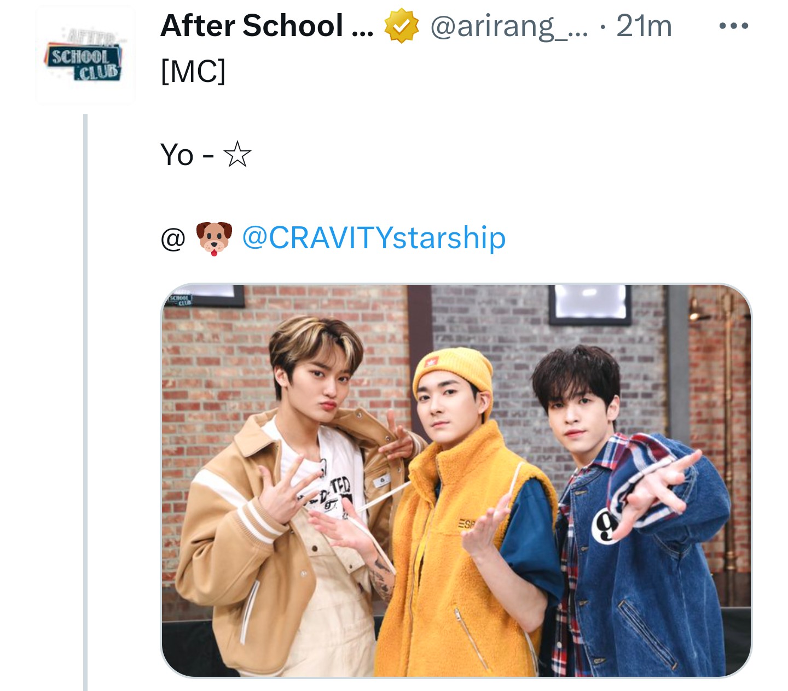Click the "Yo -" text line
Screen dimensions: 788x691
[x=187, y=155]
